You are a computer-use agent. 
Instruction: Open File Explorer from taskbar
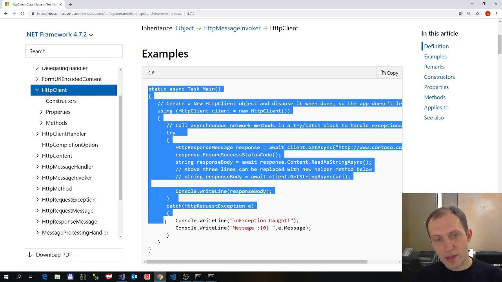pyautogui.click(x=57, y=277)
